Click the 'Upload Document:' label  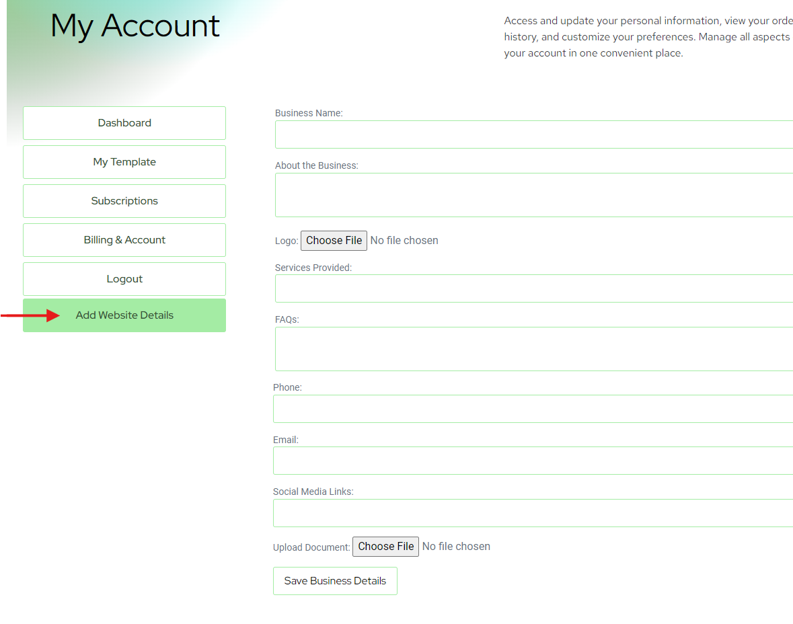pyautogui.click(x=311, y=547)
